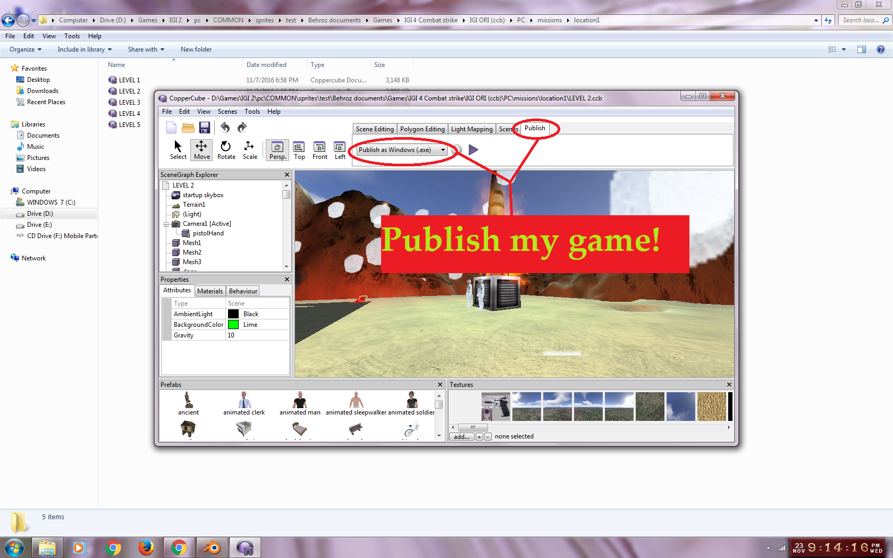Click the BackgroundColor lime color swatch
The width and height of the screenshot is (893, 558).
pyautogui.click(x=233, y=325)
